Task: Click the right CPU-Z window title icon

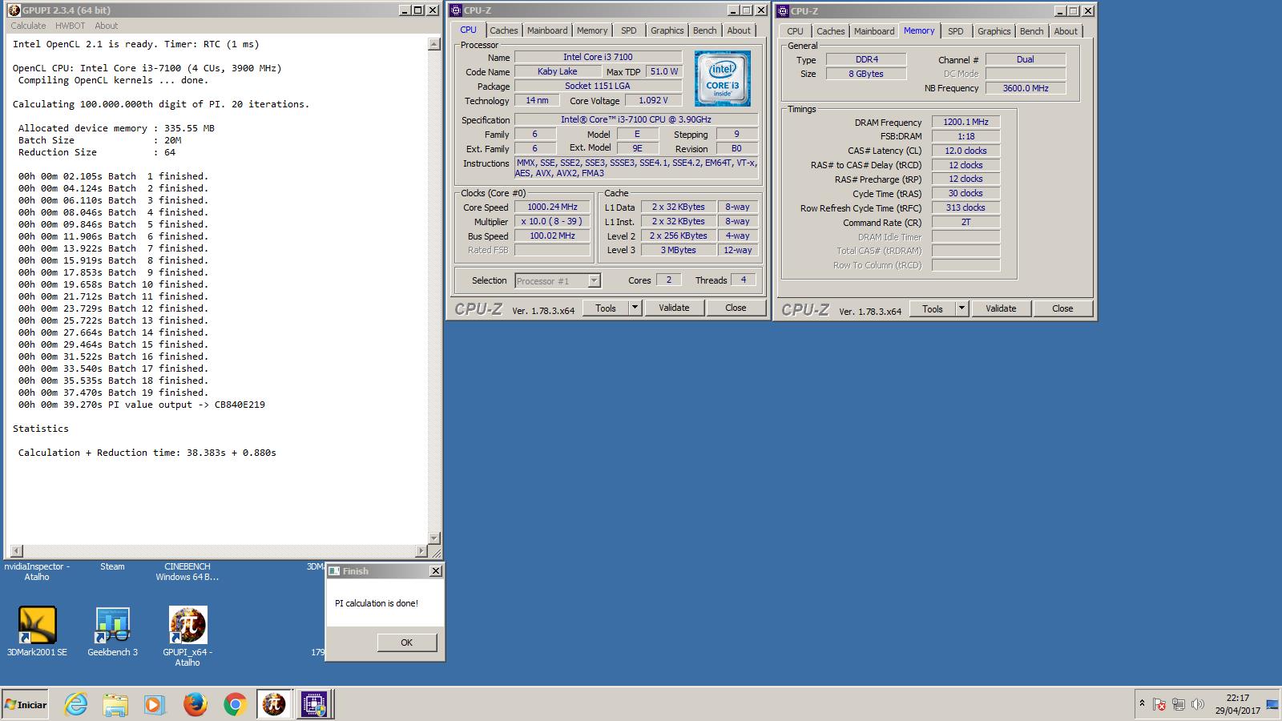Action: [783, 11]
